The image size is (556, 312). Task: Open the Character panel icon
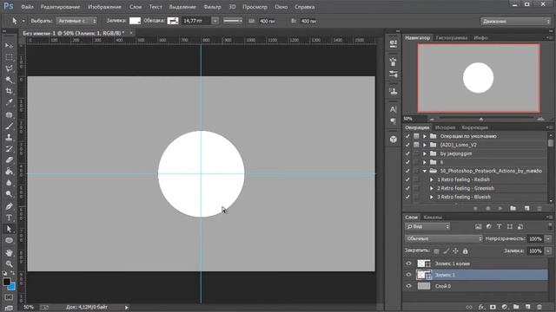394,109
